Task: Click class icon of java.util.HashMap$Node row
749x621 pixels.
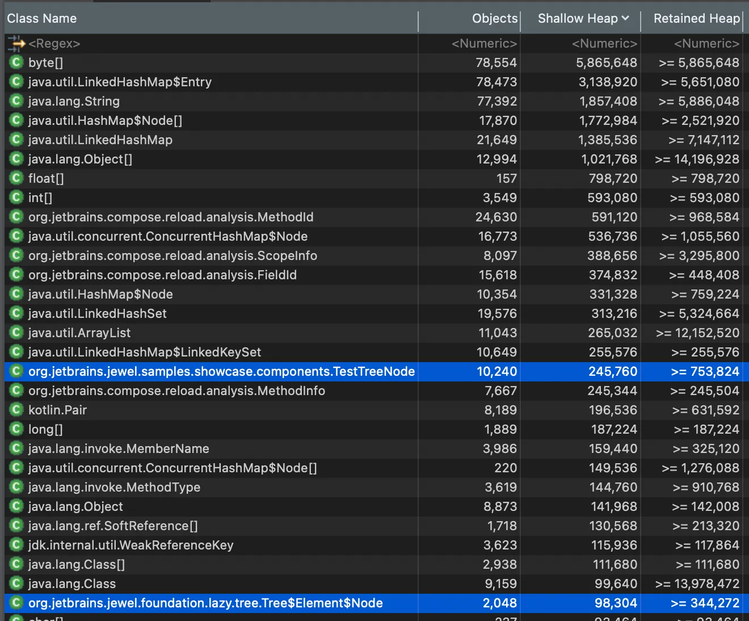Action: pos(16,294)
